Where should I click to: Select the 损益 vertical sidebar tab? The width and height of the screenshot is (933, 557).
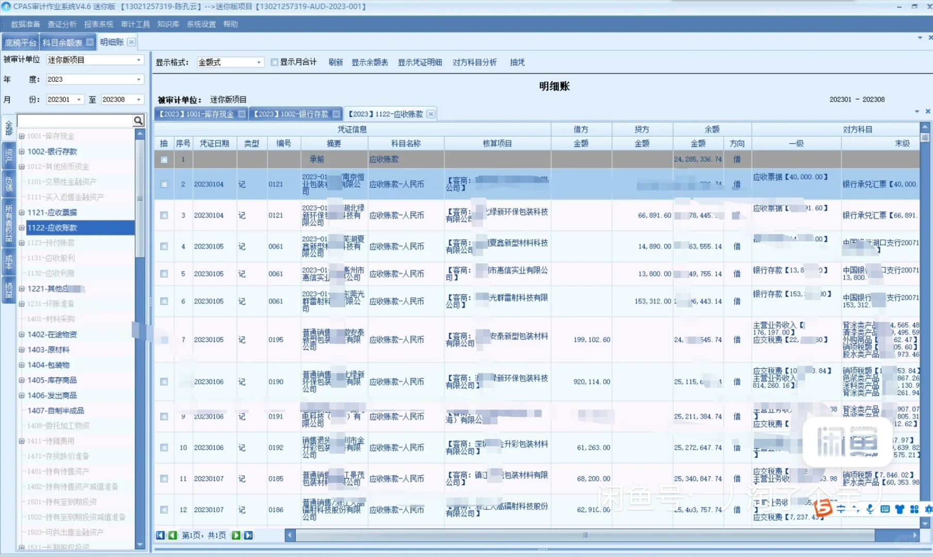[x=8, y=290]
